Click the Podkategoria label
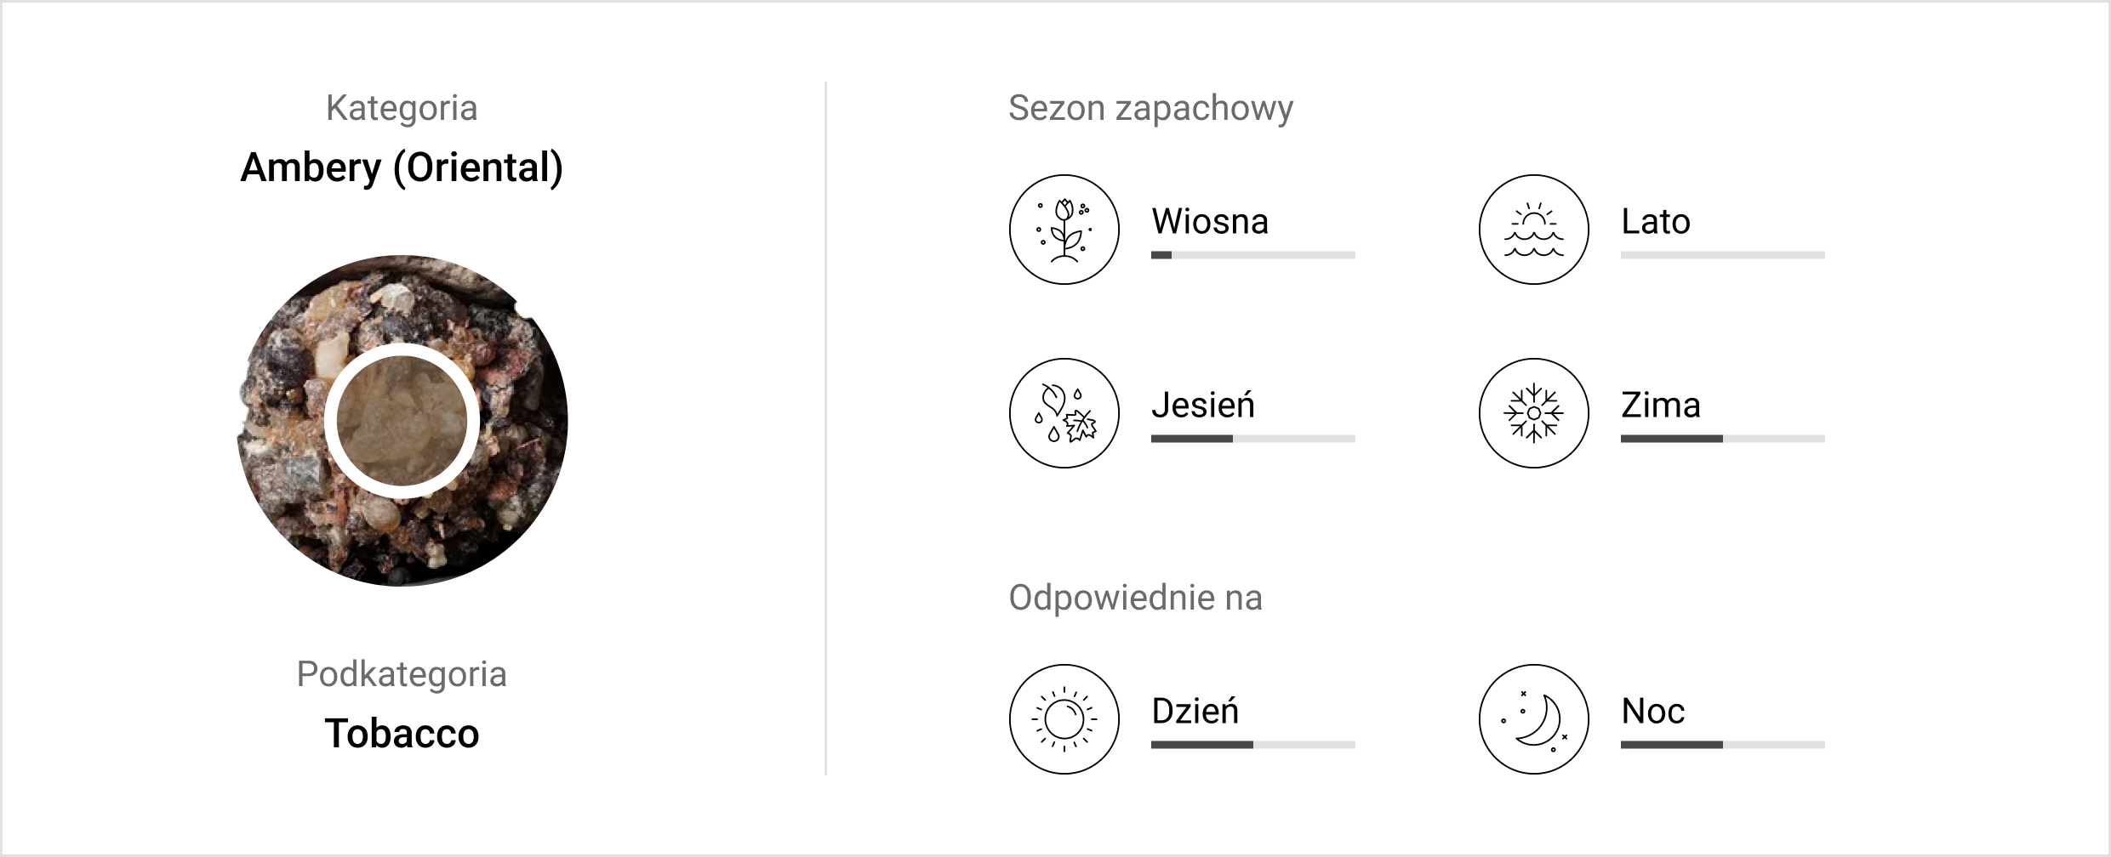This screenshot has width=2111, height=857. coord(402,674)
